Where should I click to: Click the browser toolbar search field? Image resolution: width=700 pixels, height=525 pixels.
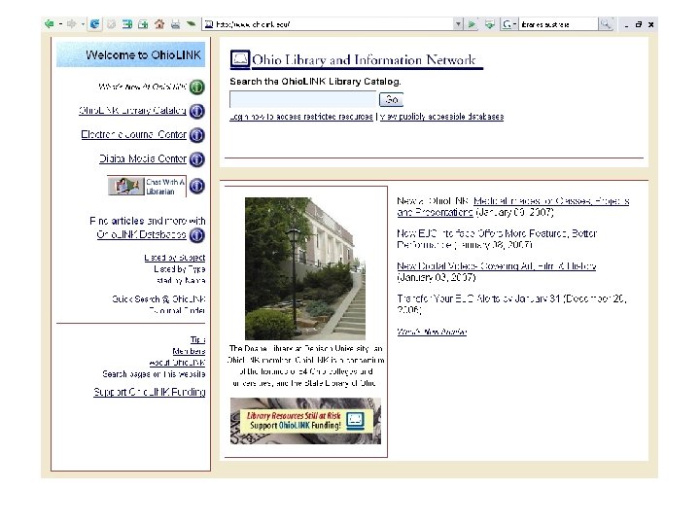(558, 24)
